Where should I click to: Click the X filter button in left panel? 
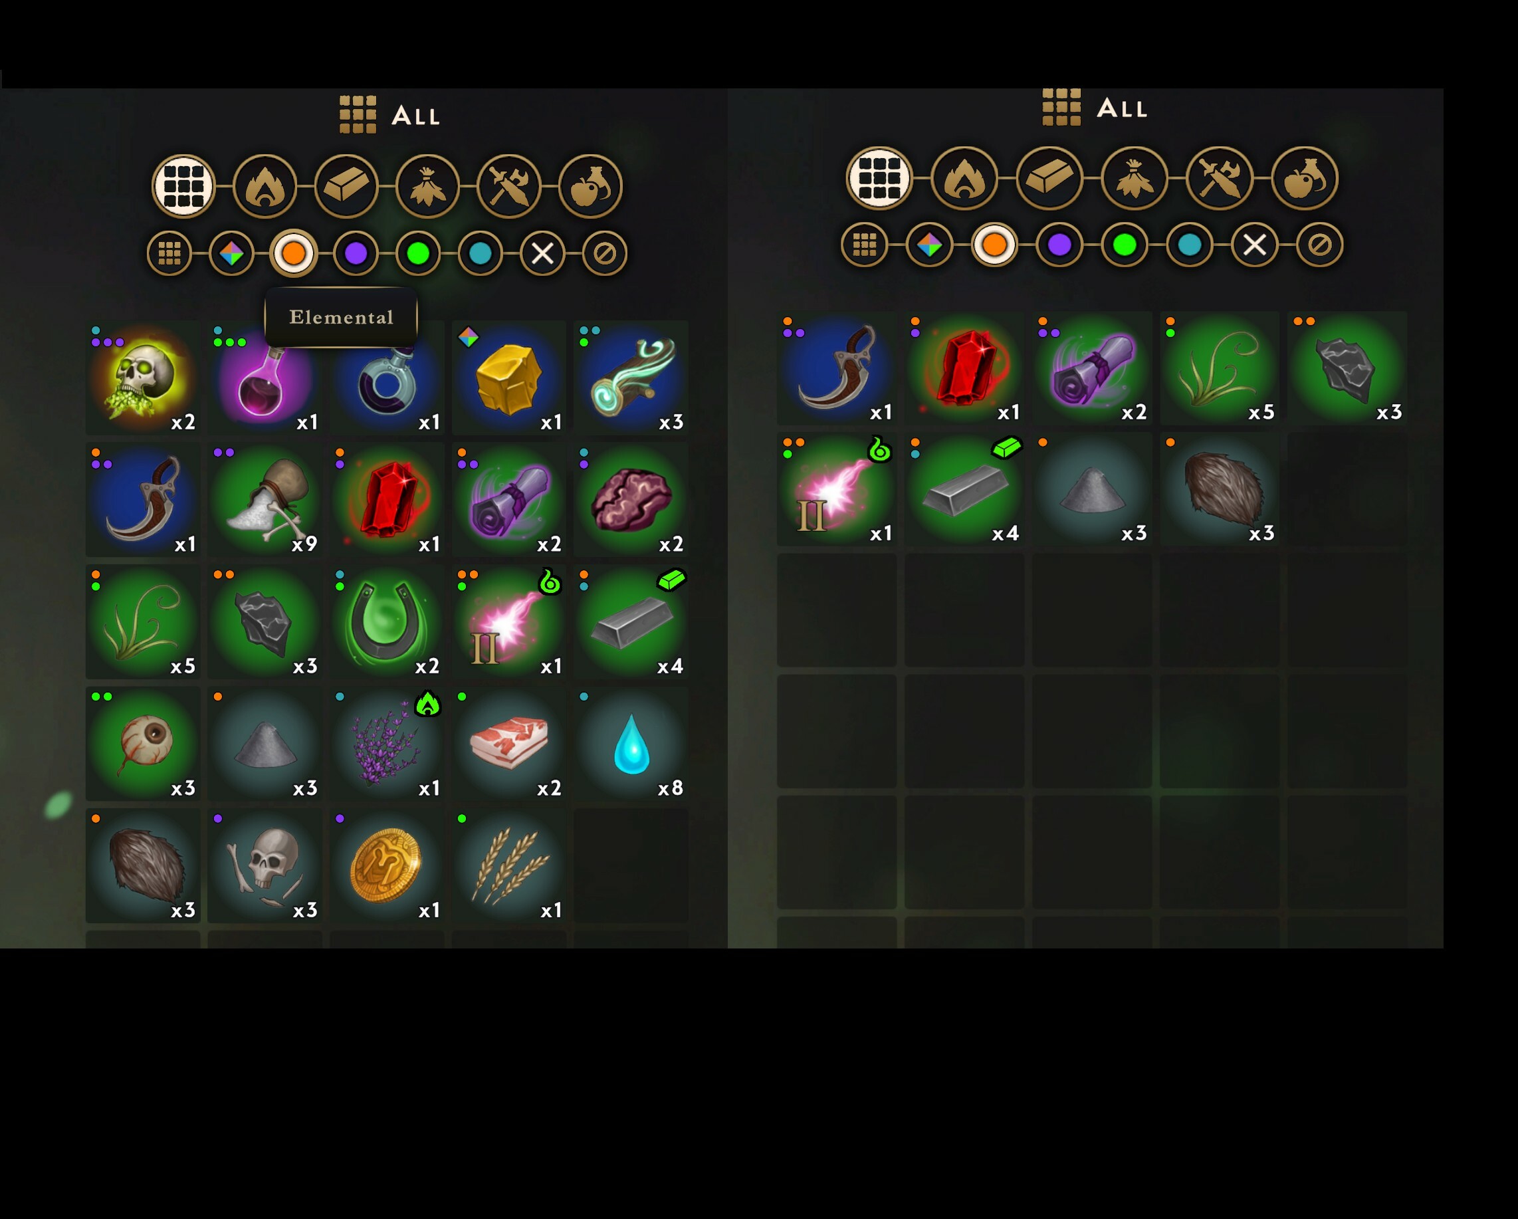pos(542,253)
